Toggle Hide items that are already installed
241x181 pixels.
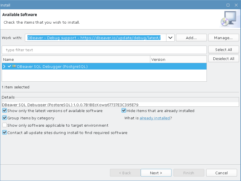pyautogui.click(x=124, y=110)
